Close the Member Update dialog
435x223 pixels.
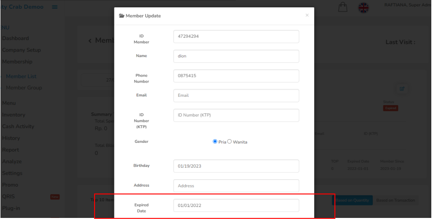tap(307, 15)
